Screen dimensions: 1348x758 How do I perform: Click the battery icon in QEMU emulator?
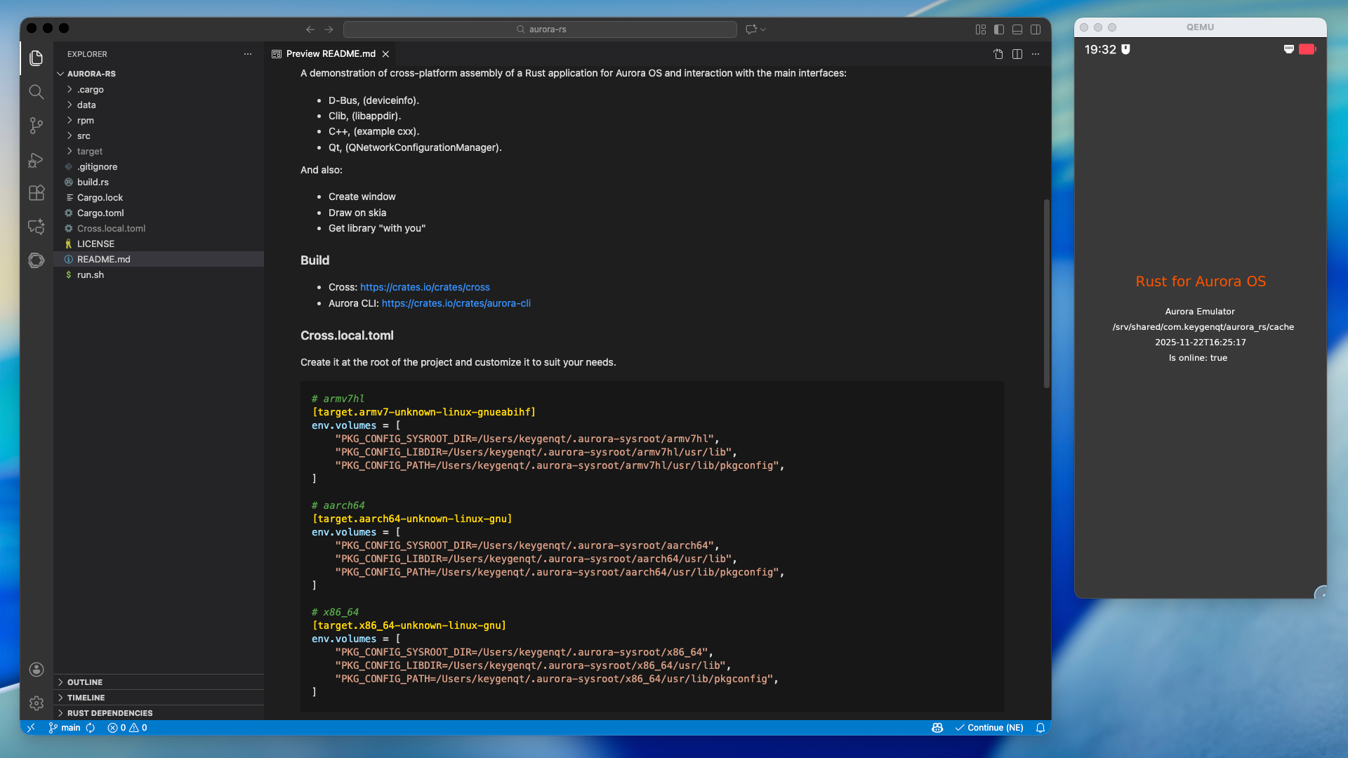tap(1307, 49)
